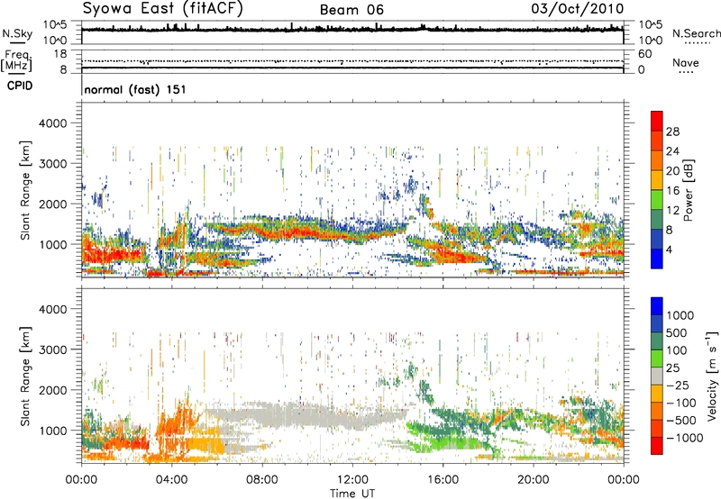Screen dimensions: 721x499
Task: Click the '16' tick on Power colorbar
Action: (672, 191)
